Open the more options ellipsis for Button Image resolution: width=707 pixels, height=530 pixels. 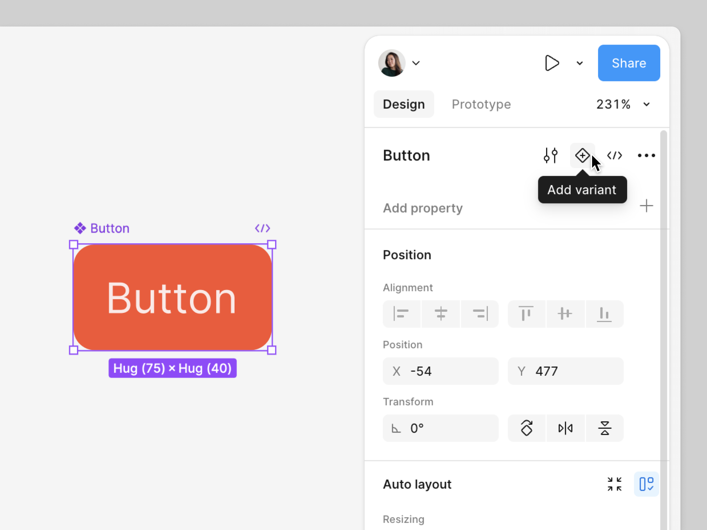click(646, 155)
